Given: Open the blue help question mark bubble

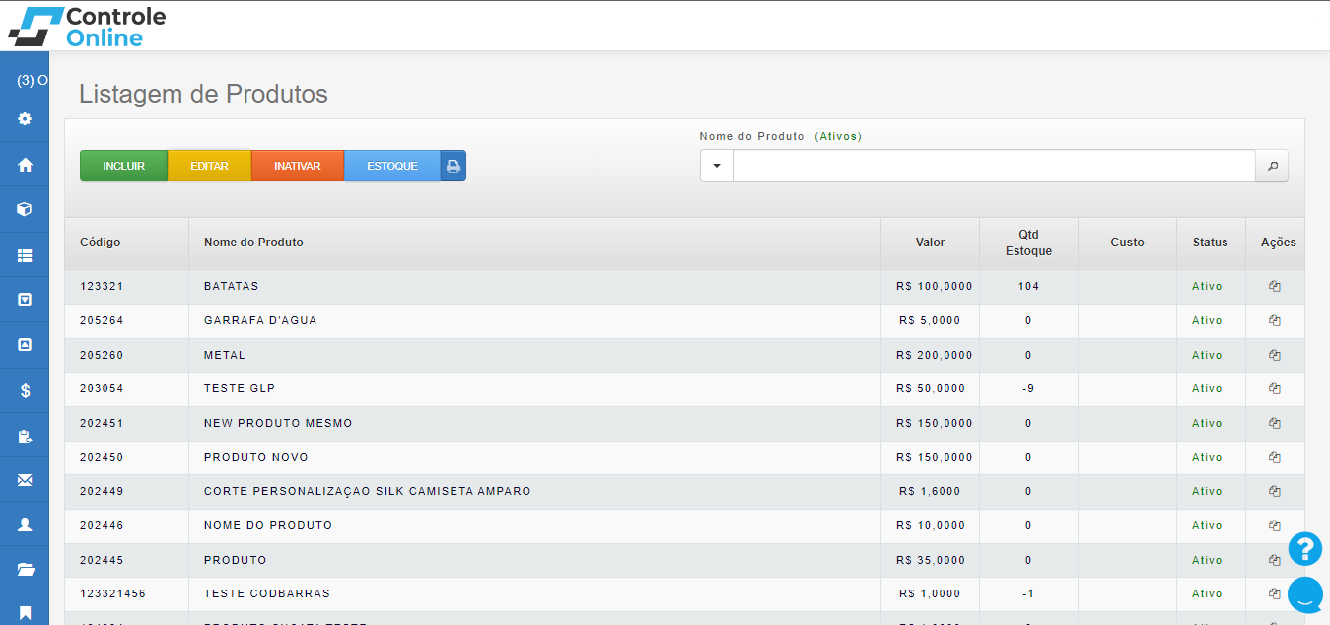Looking at the screenshot, I should pyautogui.click(x=1304, y=549).
